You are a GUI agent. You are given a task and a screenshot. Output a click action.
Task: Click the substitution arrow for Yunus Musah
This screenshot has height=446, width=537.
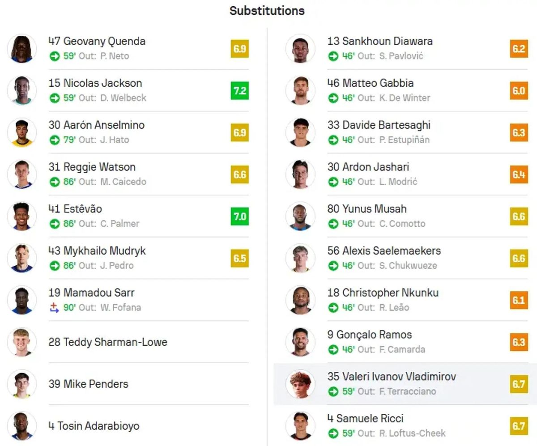333,224
